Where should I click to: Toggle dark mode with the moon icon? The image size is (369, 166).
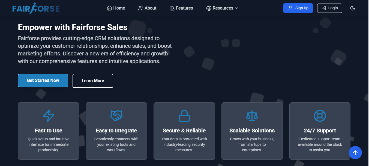[x=353, y=8]
